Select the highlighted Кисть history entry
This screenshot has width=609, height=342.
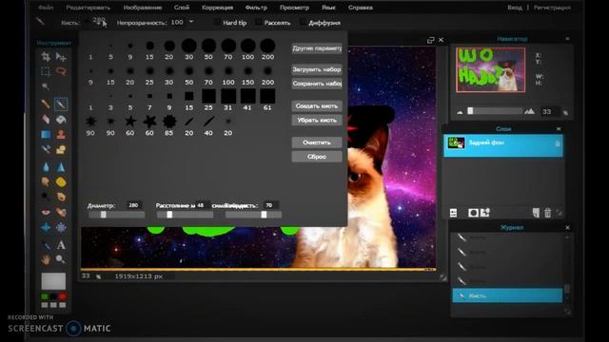(507, 295)
